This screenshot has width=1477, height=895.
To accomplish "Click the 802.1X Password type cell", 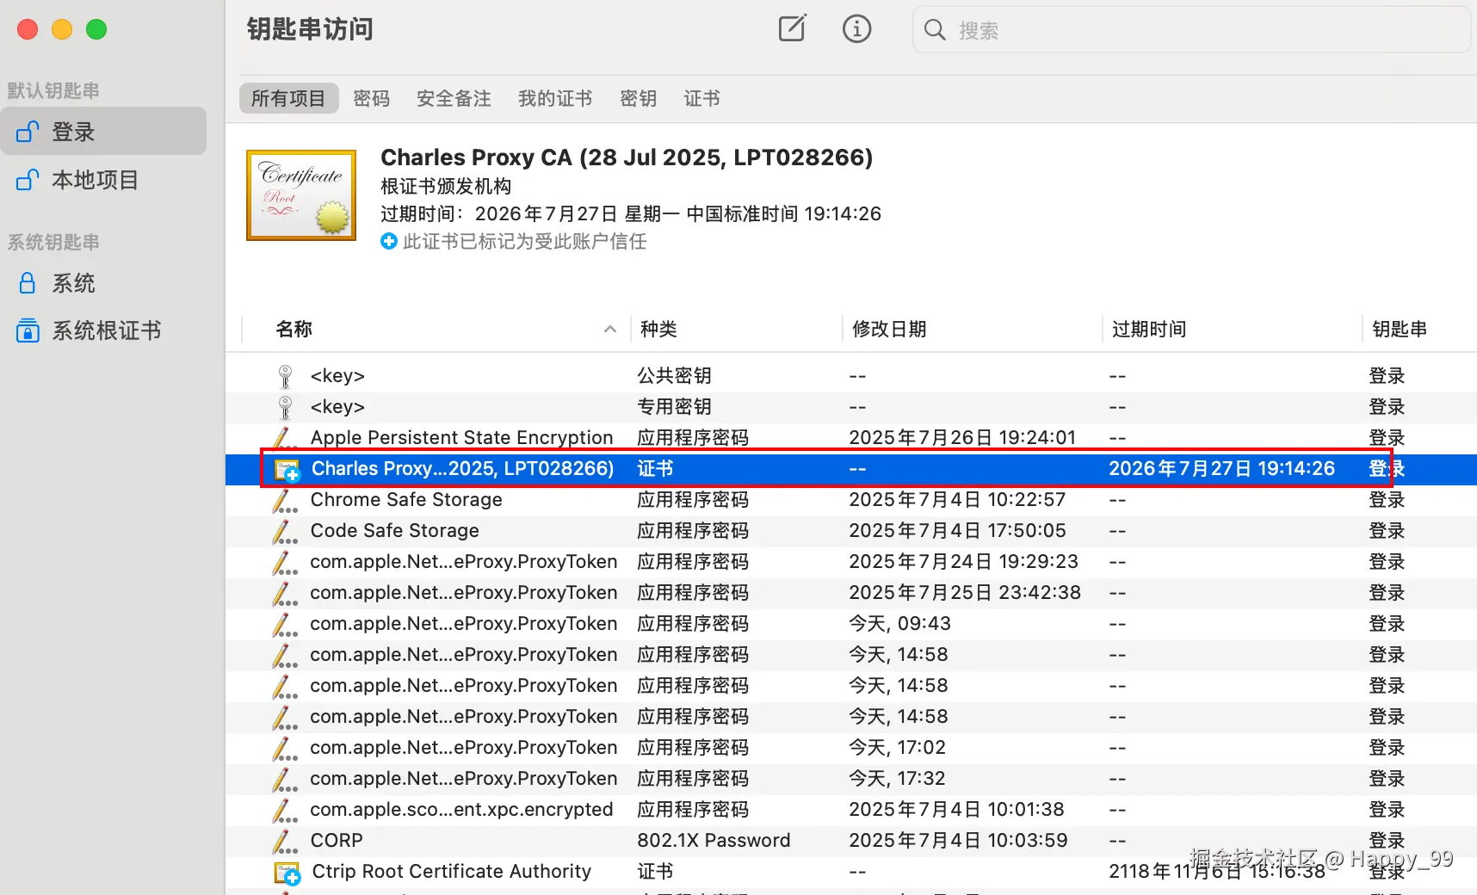I will pyautogui.click(x=714, y=841).
